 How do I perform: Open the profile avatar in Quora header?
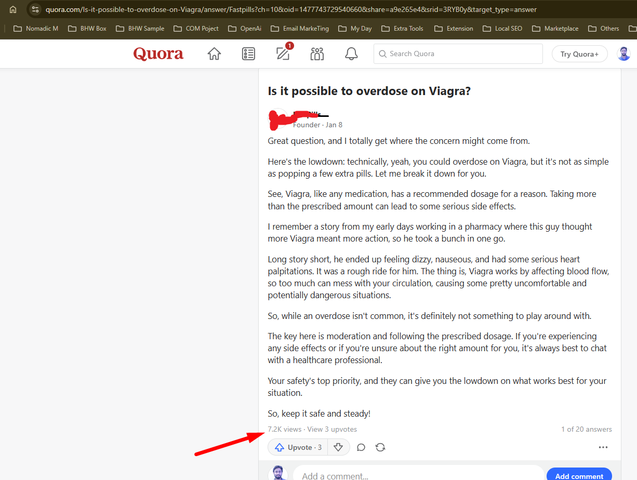coord(623,54)
